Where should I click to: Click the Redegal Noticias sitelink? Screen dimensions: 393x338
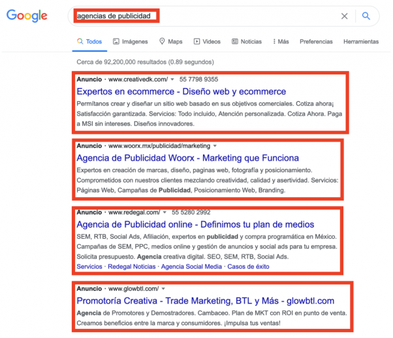132,267
